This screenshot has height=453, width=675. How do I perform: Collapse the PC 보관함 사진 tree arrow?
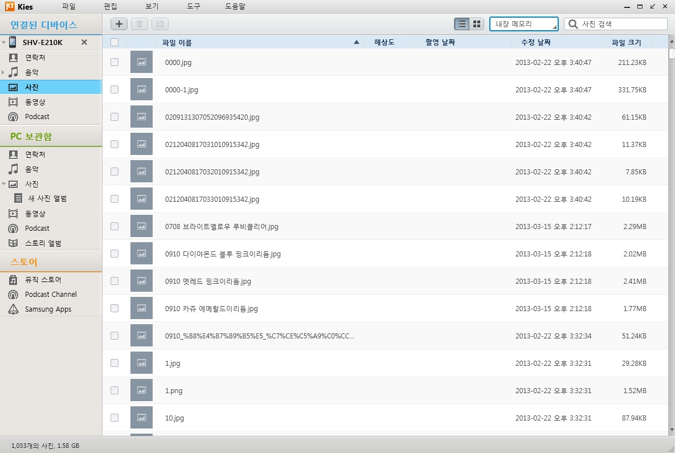coord(3,184)
